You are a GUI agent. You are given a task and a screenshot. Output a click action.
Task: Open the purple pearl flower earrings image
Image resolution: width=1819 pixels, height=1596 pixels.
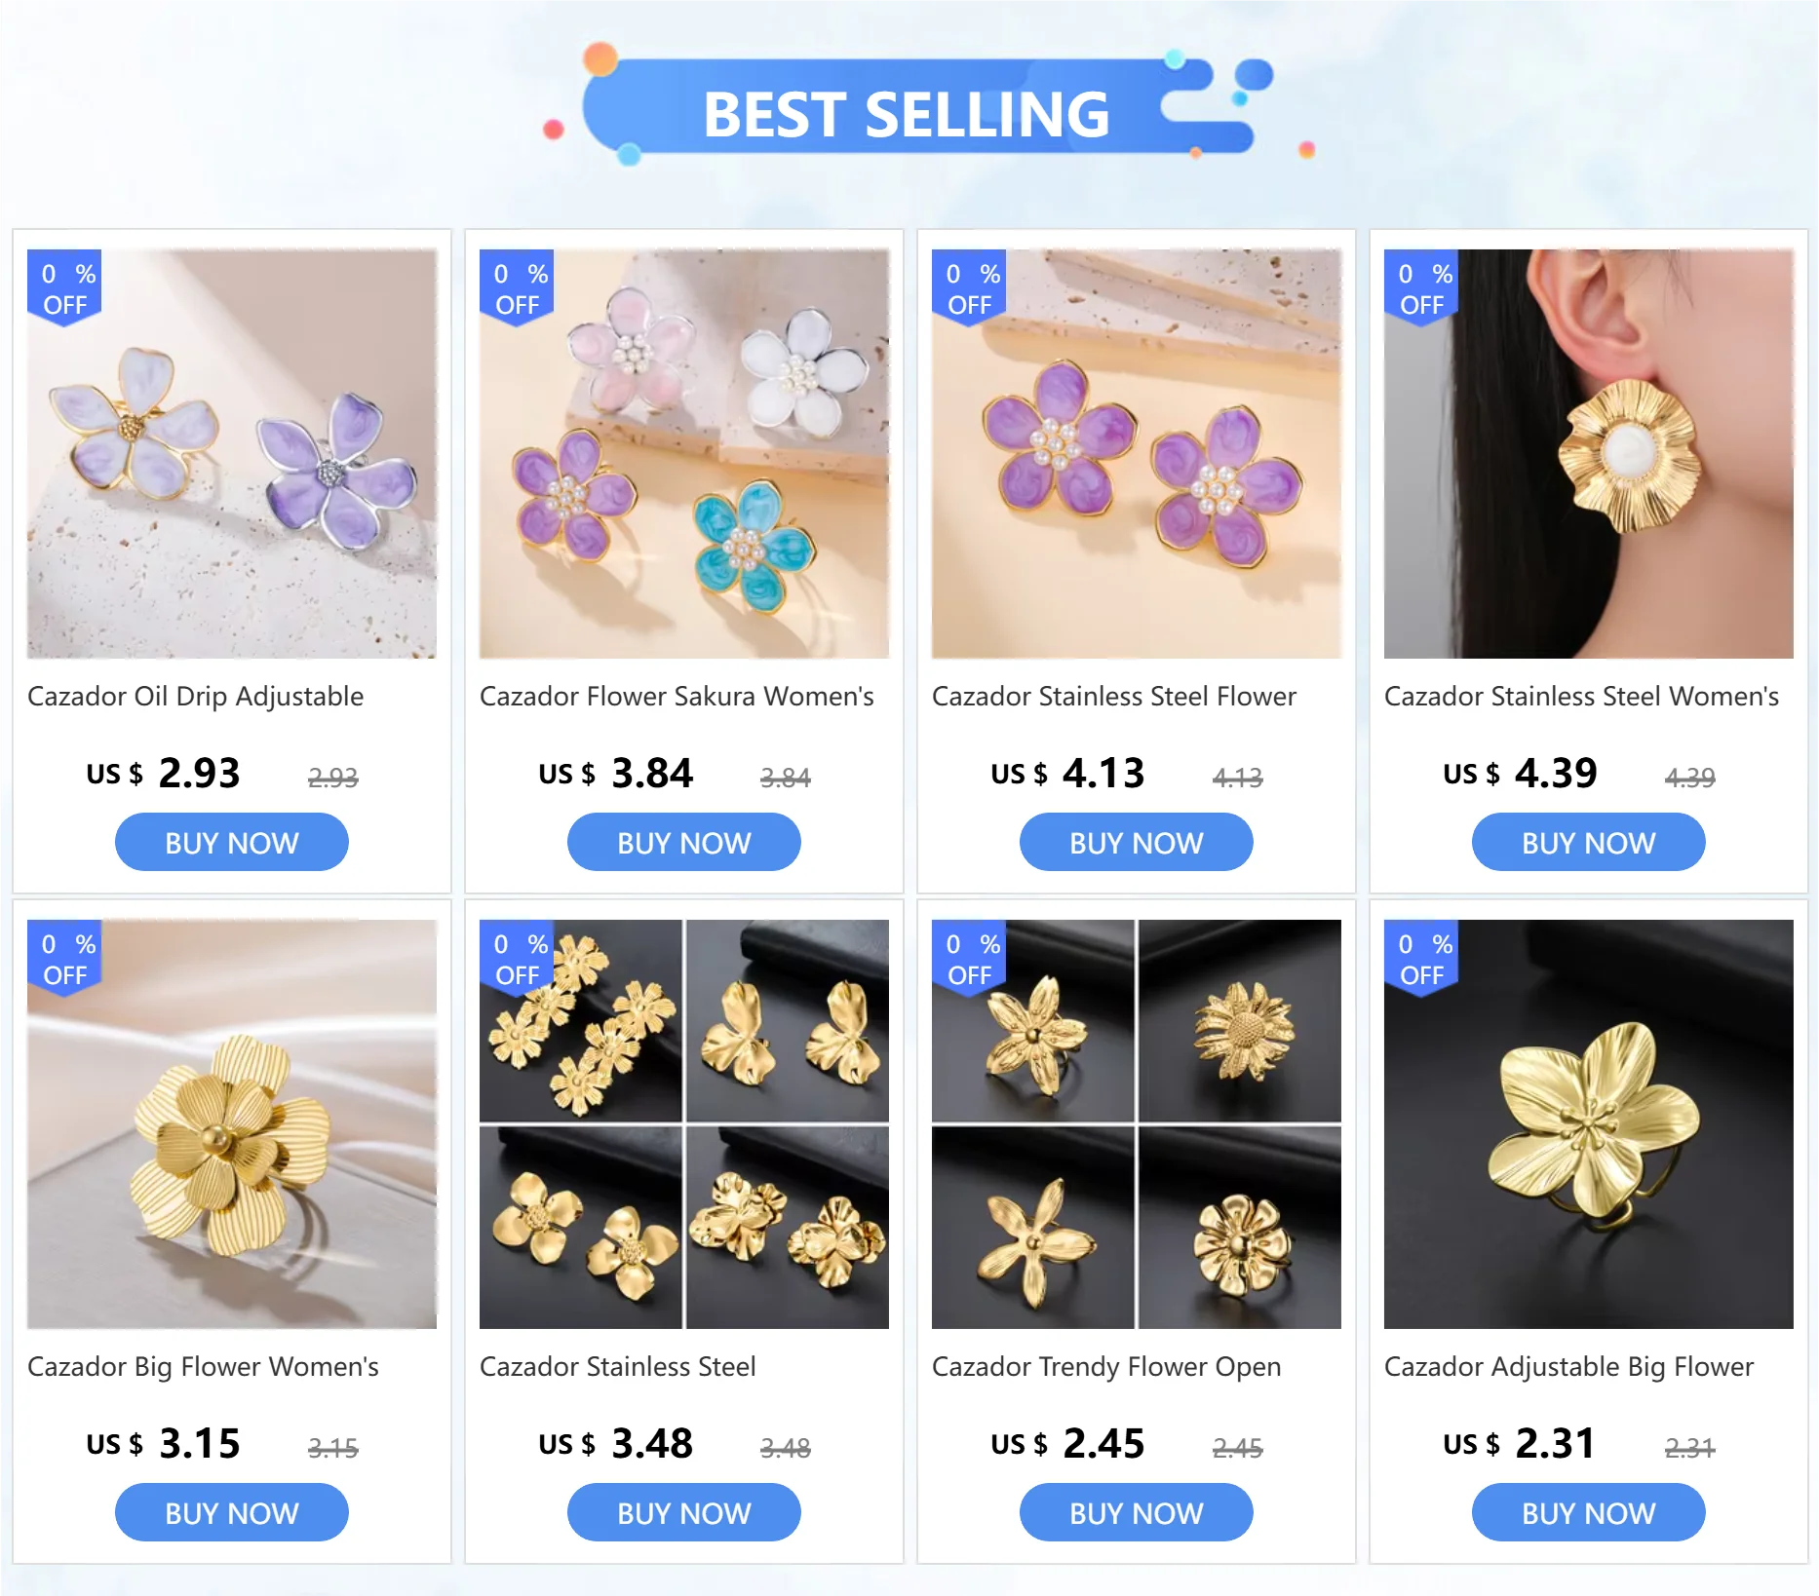pyautogui.click(x=1137, y=454)
